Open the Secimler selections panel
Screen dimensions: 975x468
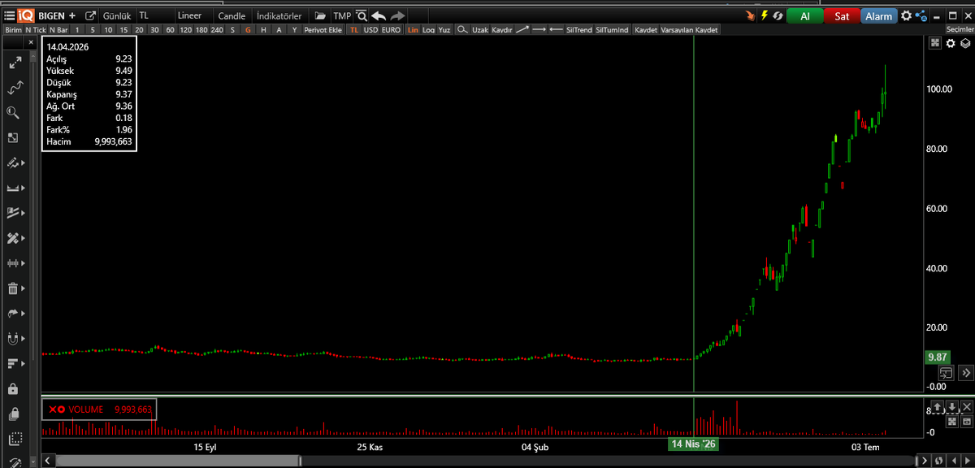click(x=960, y=29)
